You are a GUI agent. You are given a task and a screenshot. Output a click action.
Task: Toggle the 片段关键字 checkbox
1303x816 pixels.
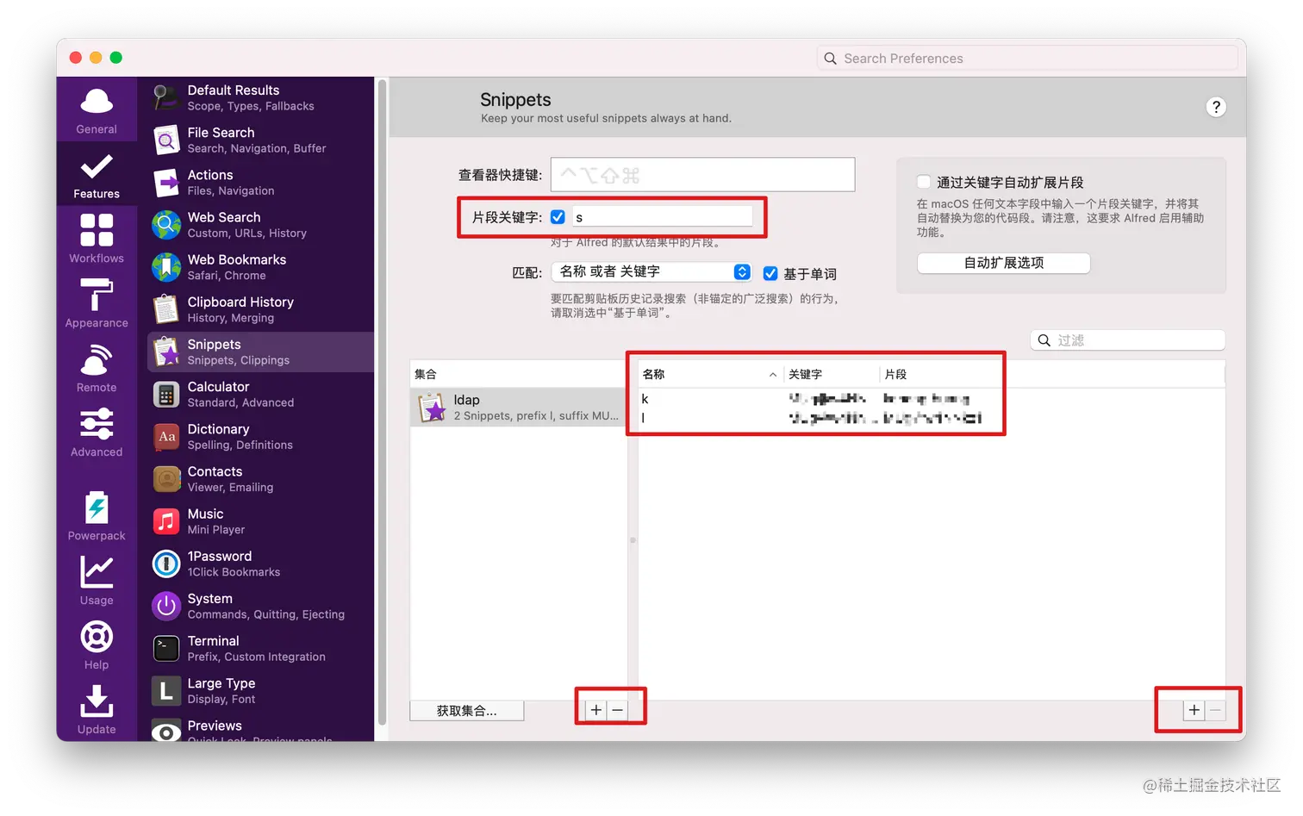pyautogui.click(x=558, y=216)
